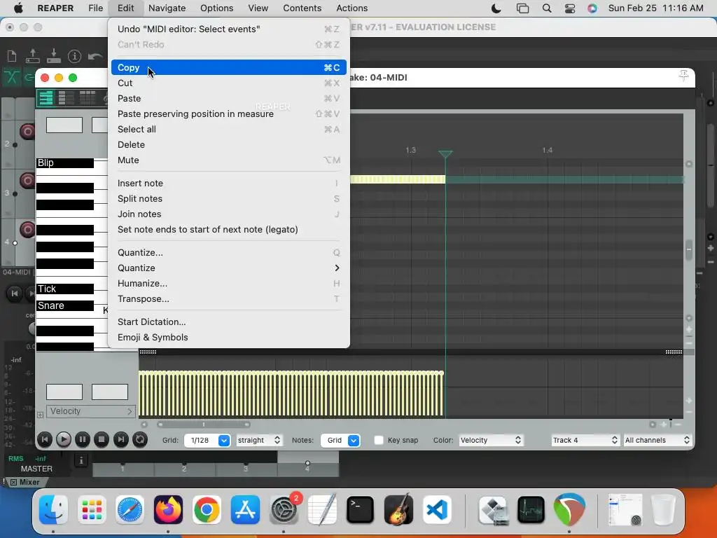Click the Open project upload-arrow icon
The height and width of the screenshot is (538, 717).
[x=32, y=56]
